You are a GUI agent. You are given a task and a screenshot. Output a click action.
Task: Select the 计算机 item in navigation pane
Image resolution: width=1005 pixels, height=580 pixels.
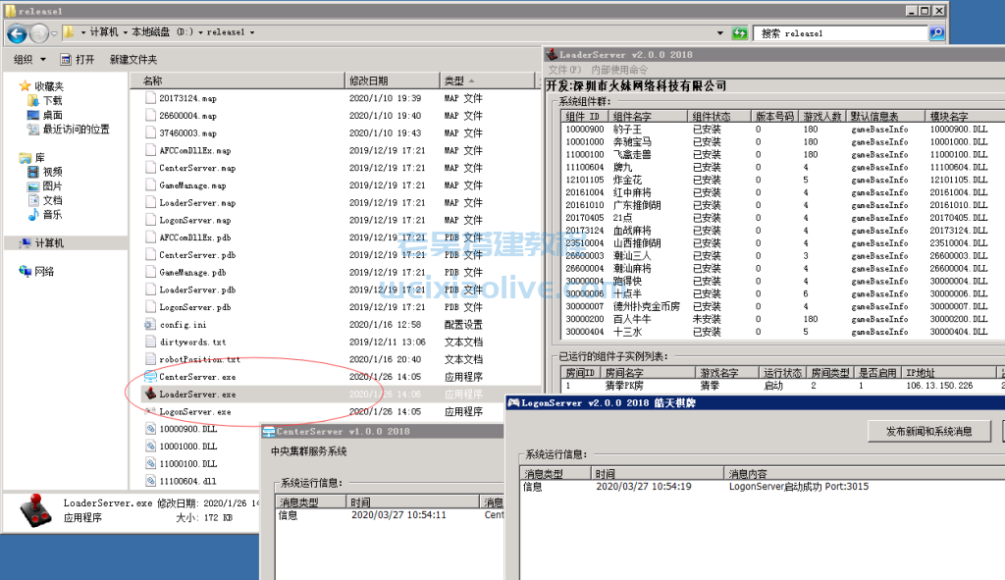48,242
